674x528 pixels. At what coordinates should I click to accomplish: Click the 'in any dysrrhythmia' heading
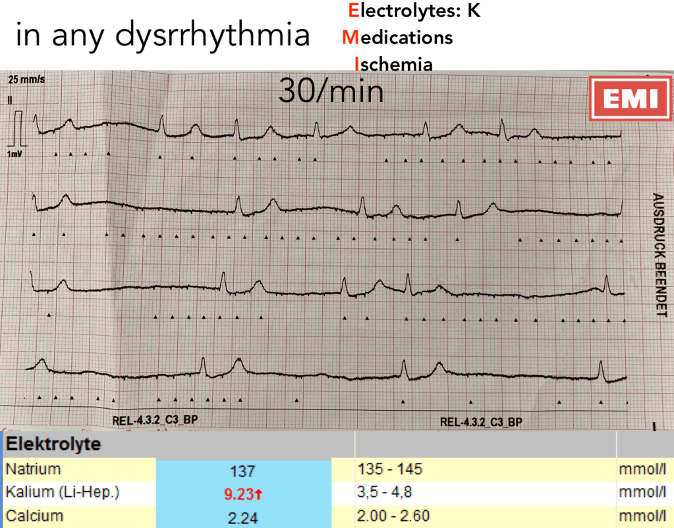(x=162, y=37)
